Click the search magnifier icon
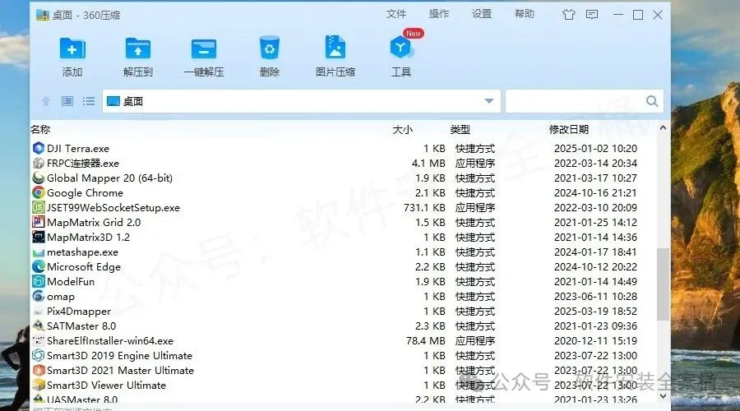The image size is (740, 411). [652, 101]
